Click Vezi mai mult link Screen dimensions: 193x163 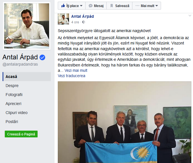click(x=76, y=70)
